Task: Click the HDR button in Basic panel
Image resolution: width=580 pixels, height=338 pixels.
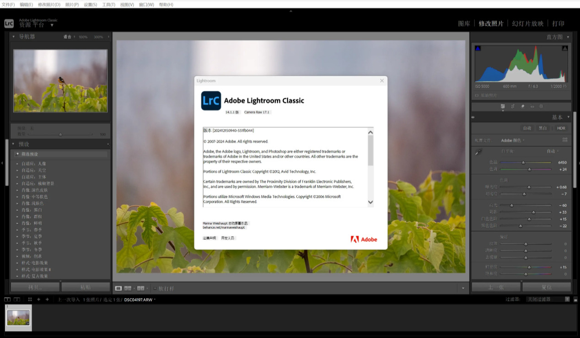Action: pyautogui.click(x=561, y=129)
